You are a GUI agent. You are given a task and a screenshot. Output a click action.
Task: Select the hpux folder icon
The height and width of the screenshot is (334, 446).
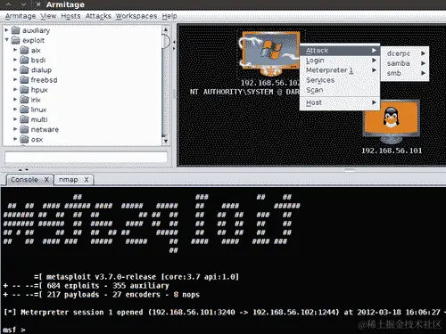pyautogui.click(x=24, y=90)
